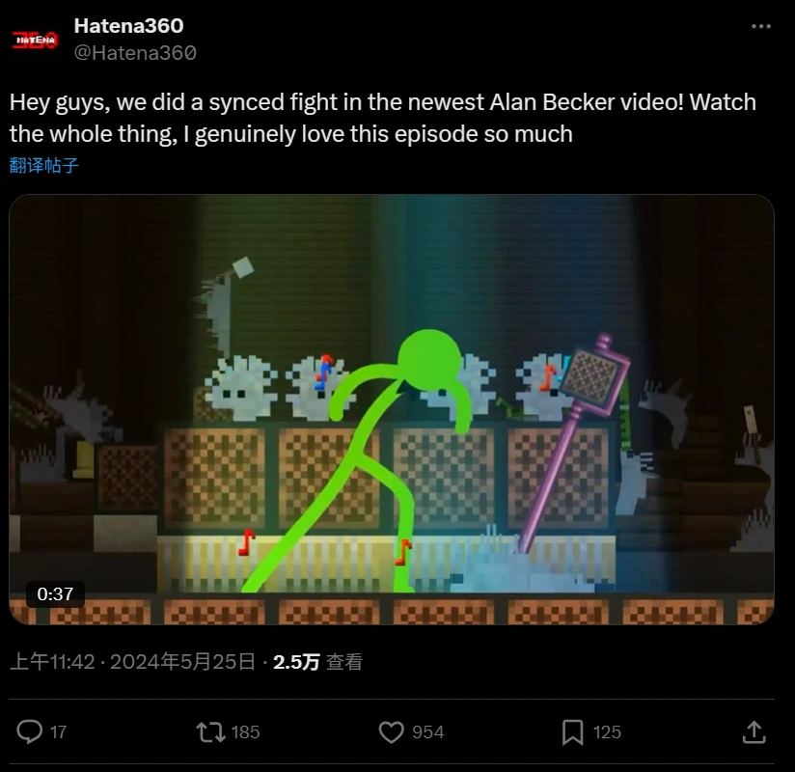Open the post timestamp 上午11:42 link
The height and width of the screenshot is (772, 795).
pyautogui.click(x=52, y=662)
